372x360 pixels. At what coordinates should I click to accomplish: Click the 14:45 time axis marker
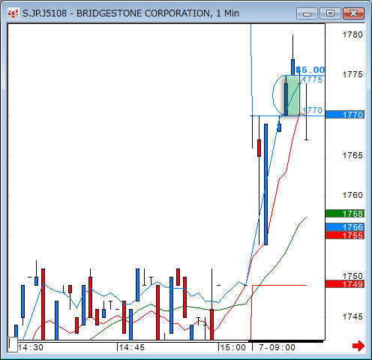[131, 347]
